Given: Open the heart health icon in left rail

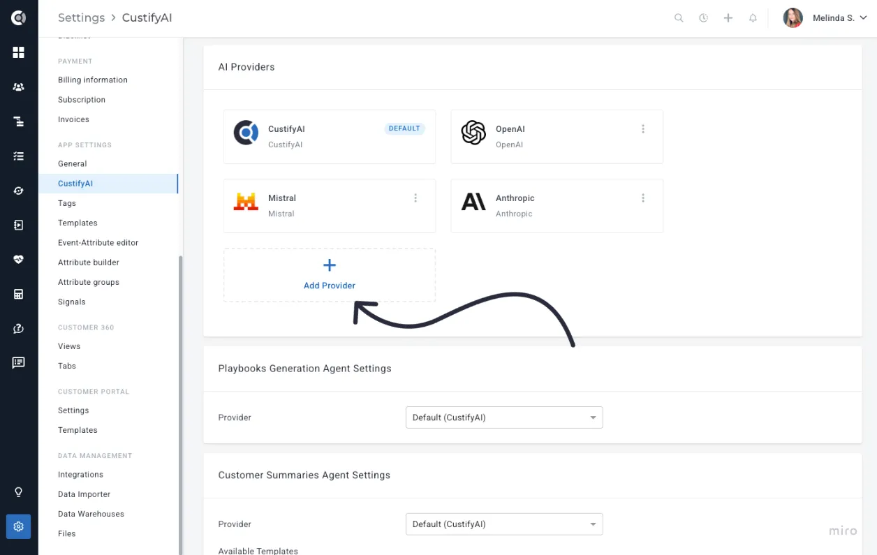Looking at the screenshot, I should (x=19, y=260).
